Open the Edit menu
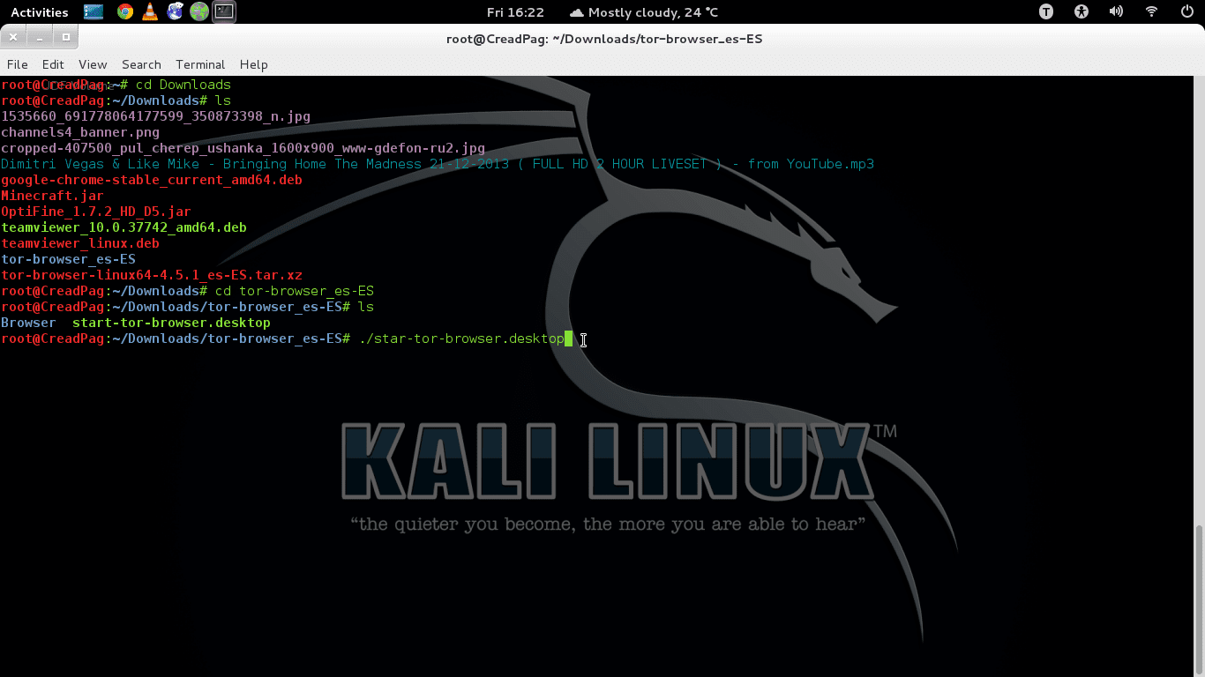Screen dimensions: 1205x677 tap(53, 64)
